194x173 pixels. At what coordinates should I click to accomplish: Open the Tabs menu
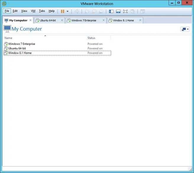[x=42, y=11]
